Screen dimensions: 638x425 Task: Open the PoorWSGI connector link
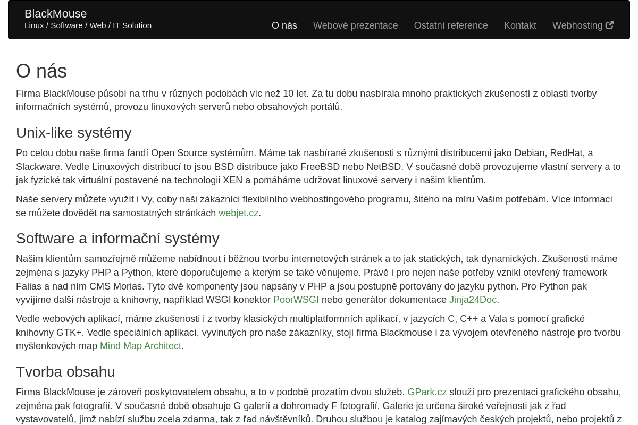(296, 300)
